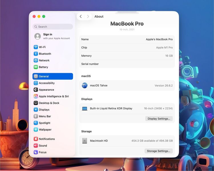Image resolution: width=214 pixels, height=171 pixels.
Task: Open Appearance settings
Action: coord(53,90)
